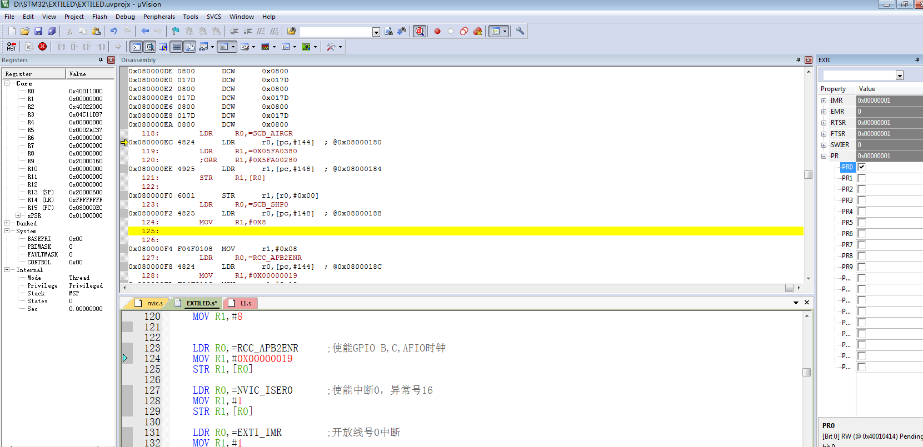Close the Registers panel

click(111, 60)
